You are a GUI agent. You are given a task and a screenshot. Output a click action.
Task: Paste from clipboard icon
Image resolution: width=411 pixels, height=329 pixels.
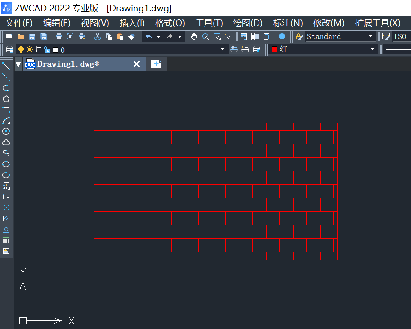click(x=120, y=36)
